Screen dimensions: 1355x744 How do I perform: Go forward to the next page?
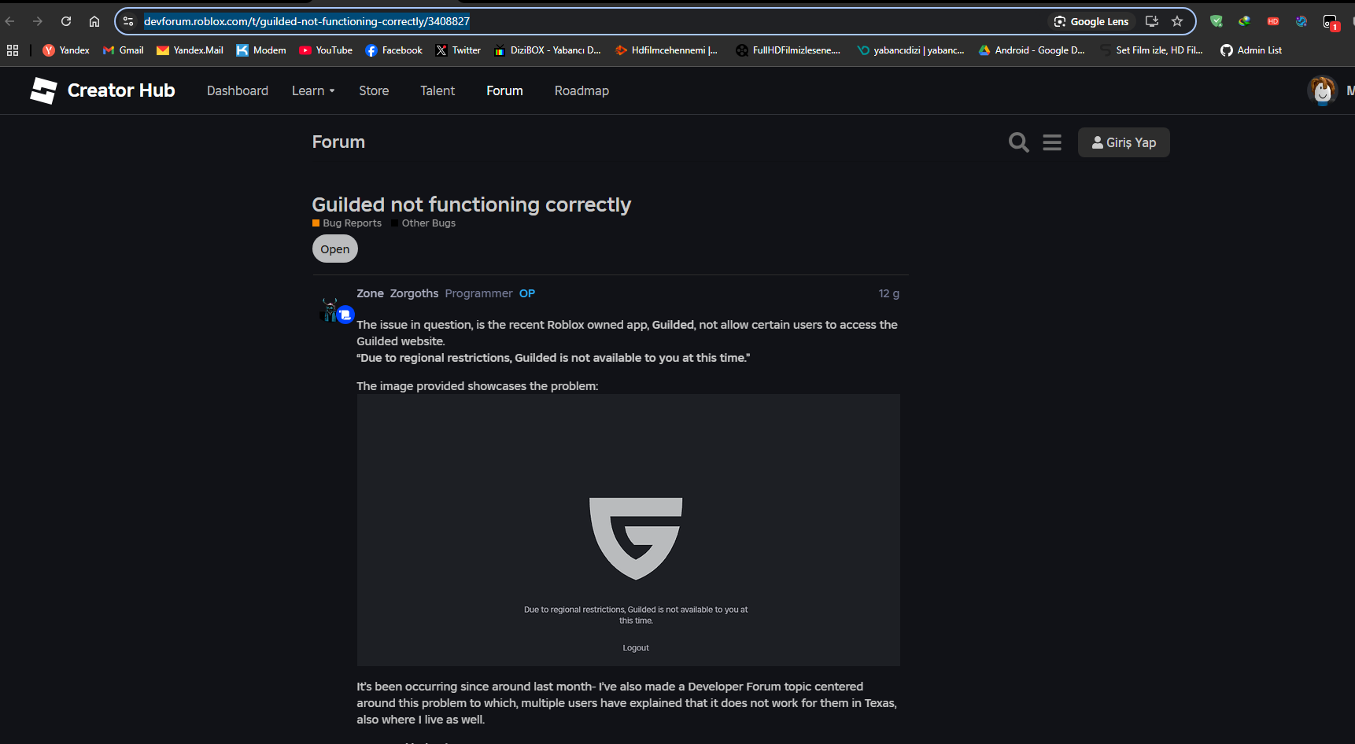click(x=38, y=21)
